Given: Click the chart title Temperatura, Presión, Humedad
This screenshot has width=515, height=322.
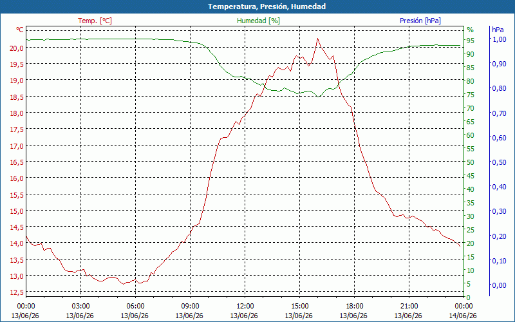Looking at the screenshot, I should click(267, 6).
